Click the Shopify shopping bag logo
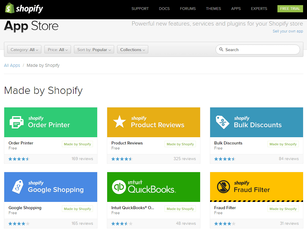The image size is (307, 232). click(x=10, y=8)
